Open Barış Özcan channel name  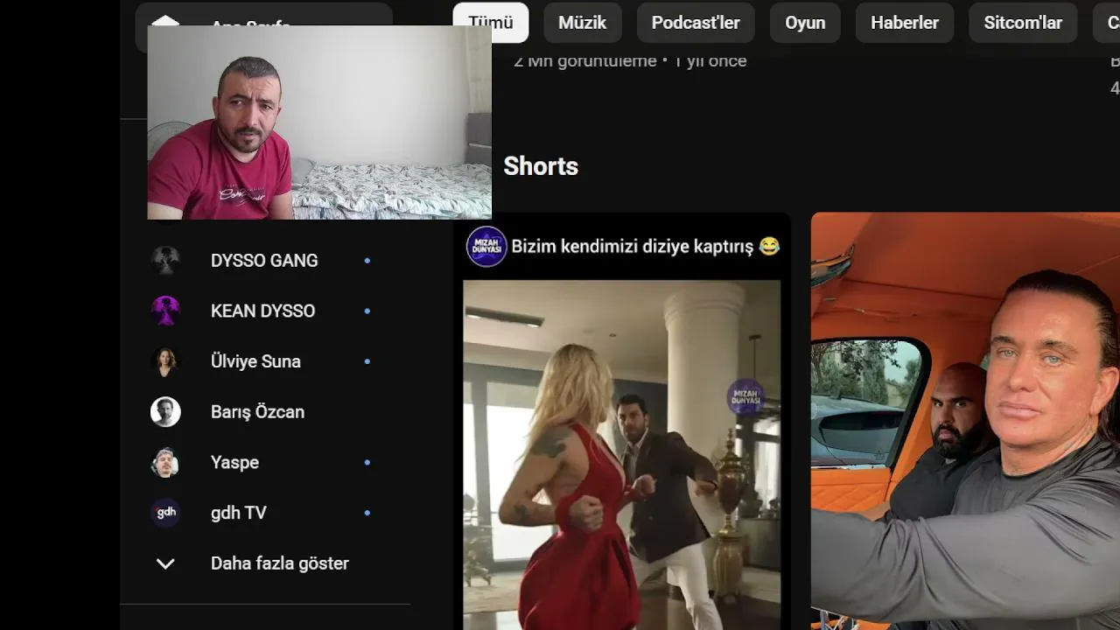click(x=257, y=412)
